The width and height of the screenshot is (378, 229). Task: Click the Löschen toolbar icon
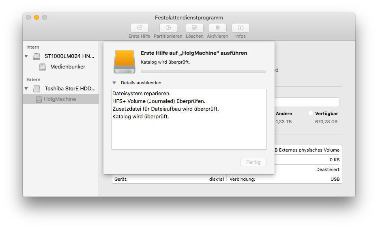click(194, 28)
